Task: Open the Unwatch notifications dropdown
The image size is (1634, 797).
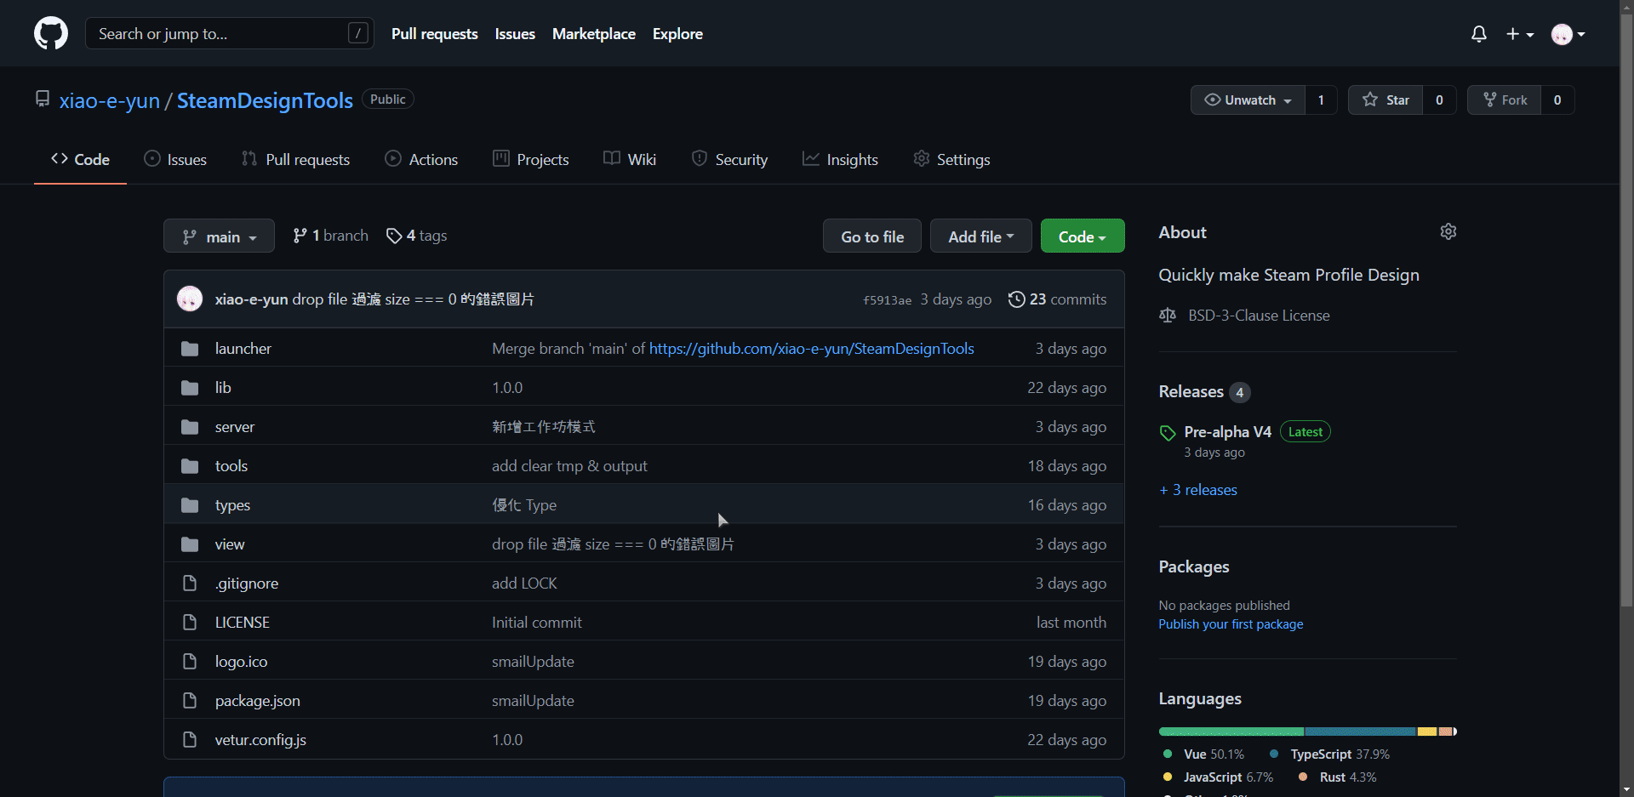Action: click(1248, 100)
